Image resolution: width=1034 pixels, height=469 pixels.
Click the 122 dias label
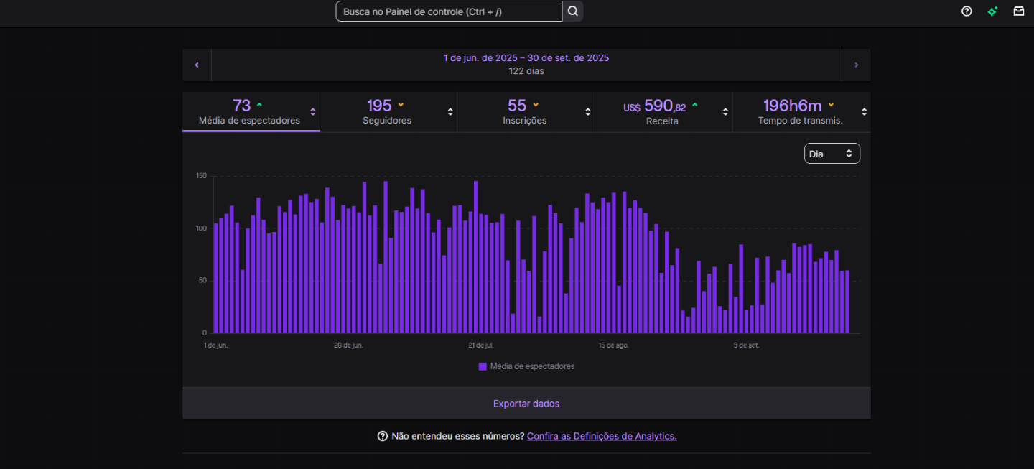526,71
